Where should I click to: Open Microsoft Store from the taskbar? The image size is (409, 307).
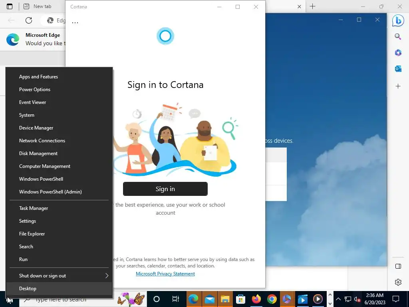[x=240, y=299]
